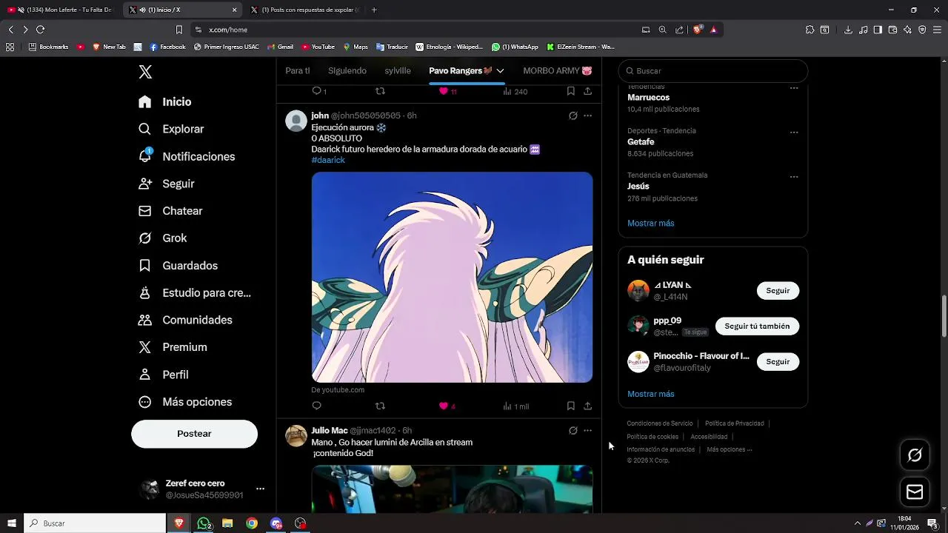Bookmark the top post with 240 views
The width and height of the screenshot is (948, 533).
570,91
